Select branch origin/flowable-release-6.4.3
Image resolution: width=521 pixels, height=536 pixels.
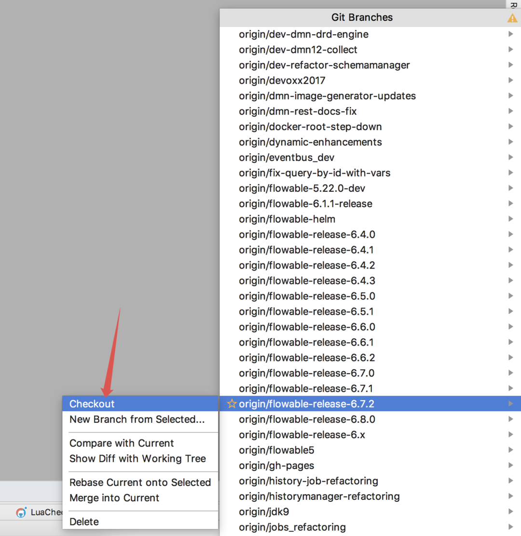pos(370,281)
